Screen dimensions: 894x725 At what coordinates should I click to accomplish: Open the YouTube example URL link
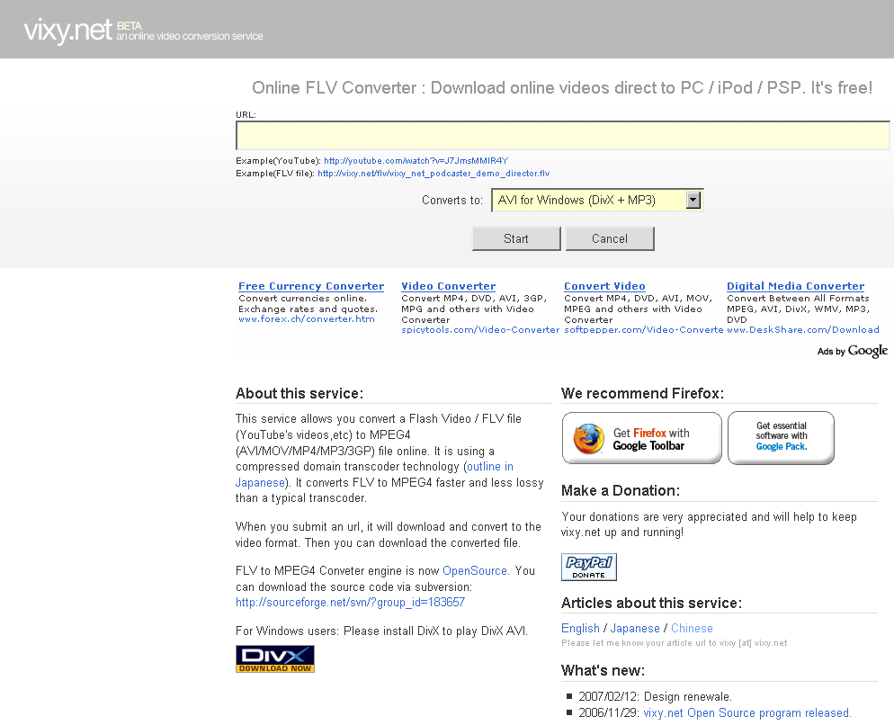pos(416,161)
